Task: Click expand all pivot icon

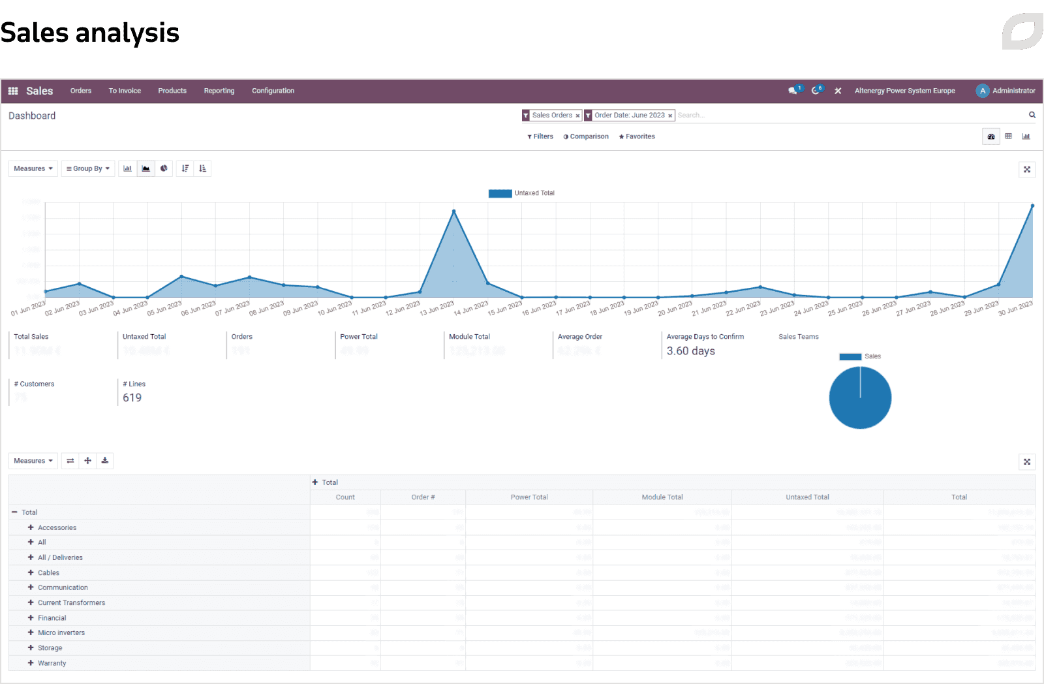Action: coord(87,461)
